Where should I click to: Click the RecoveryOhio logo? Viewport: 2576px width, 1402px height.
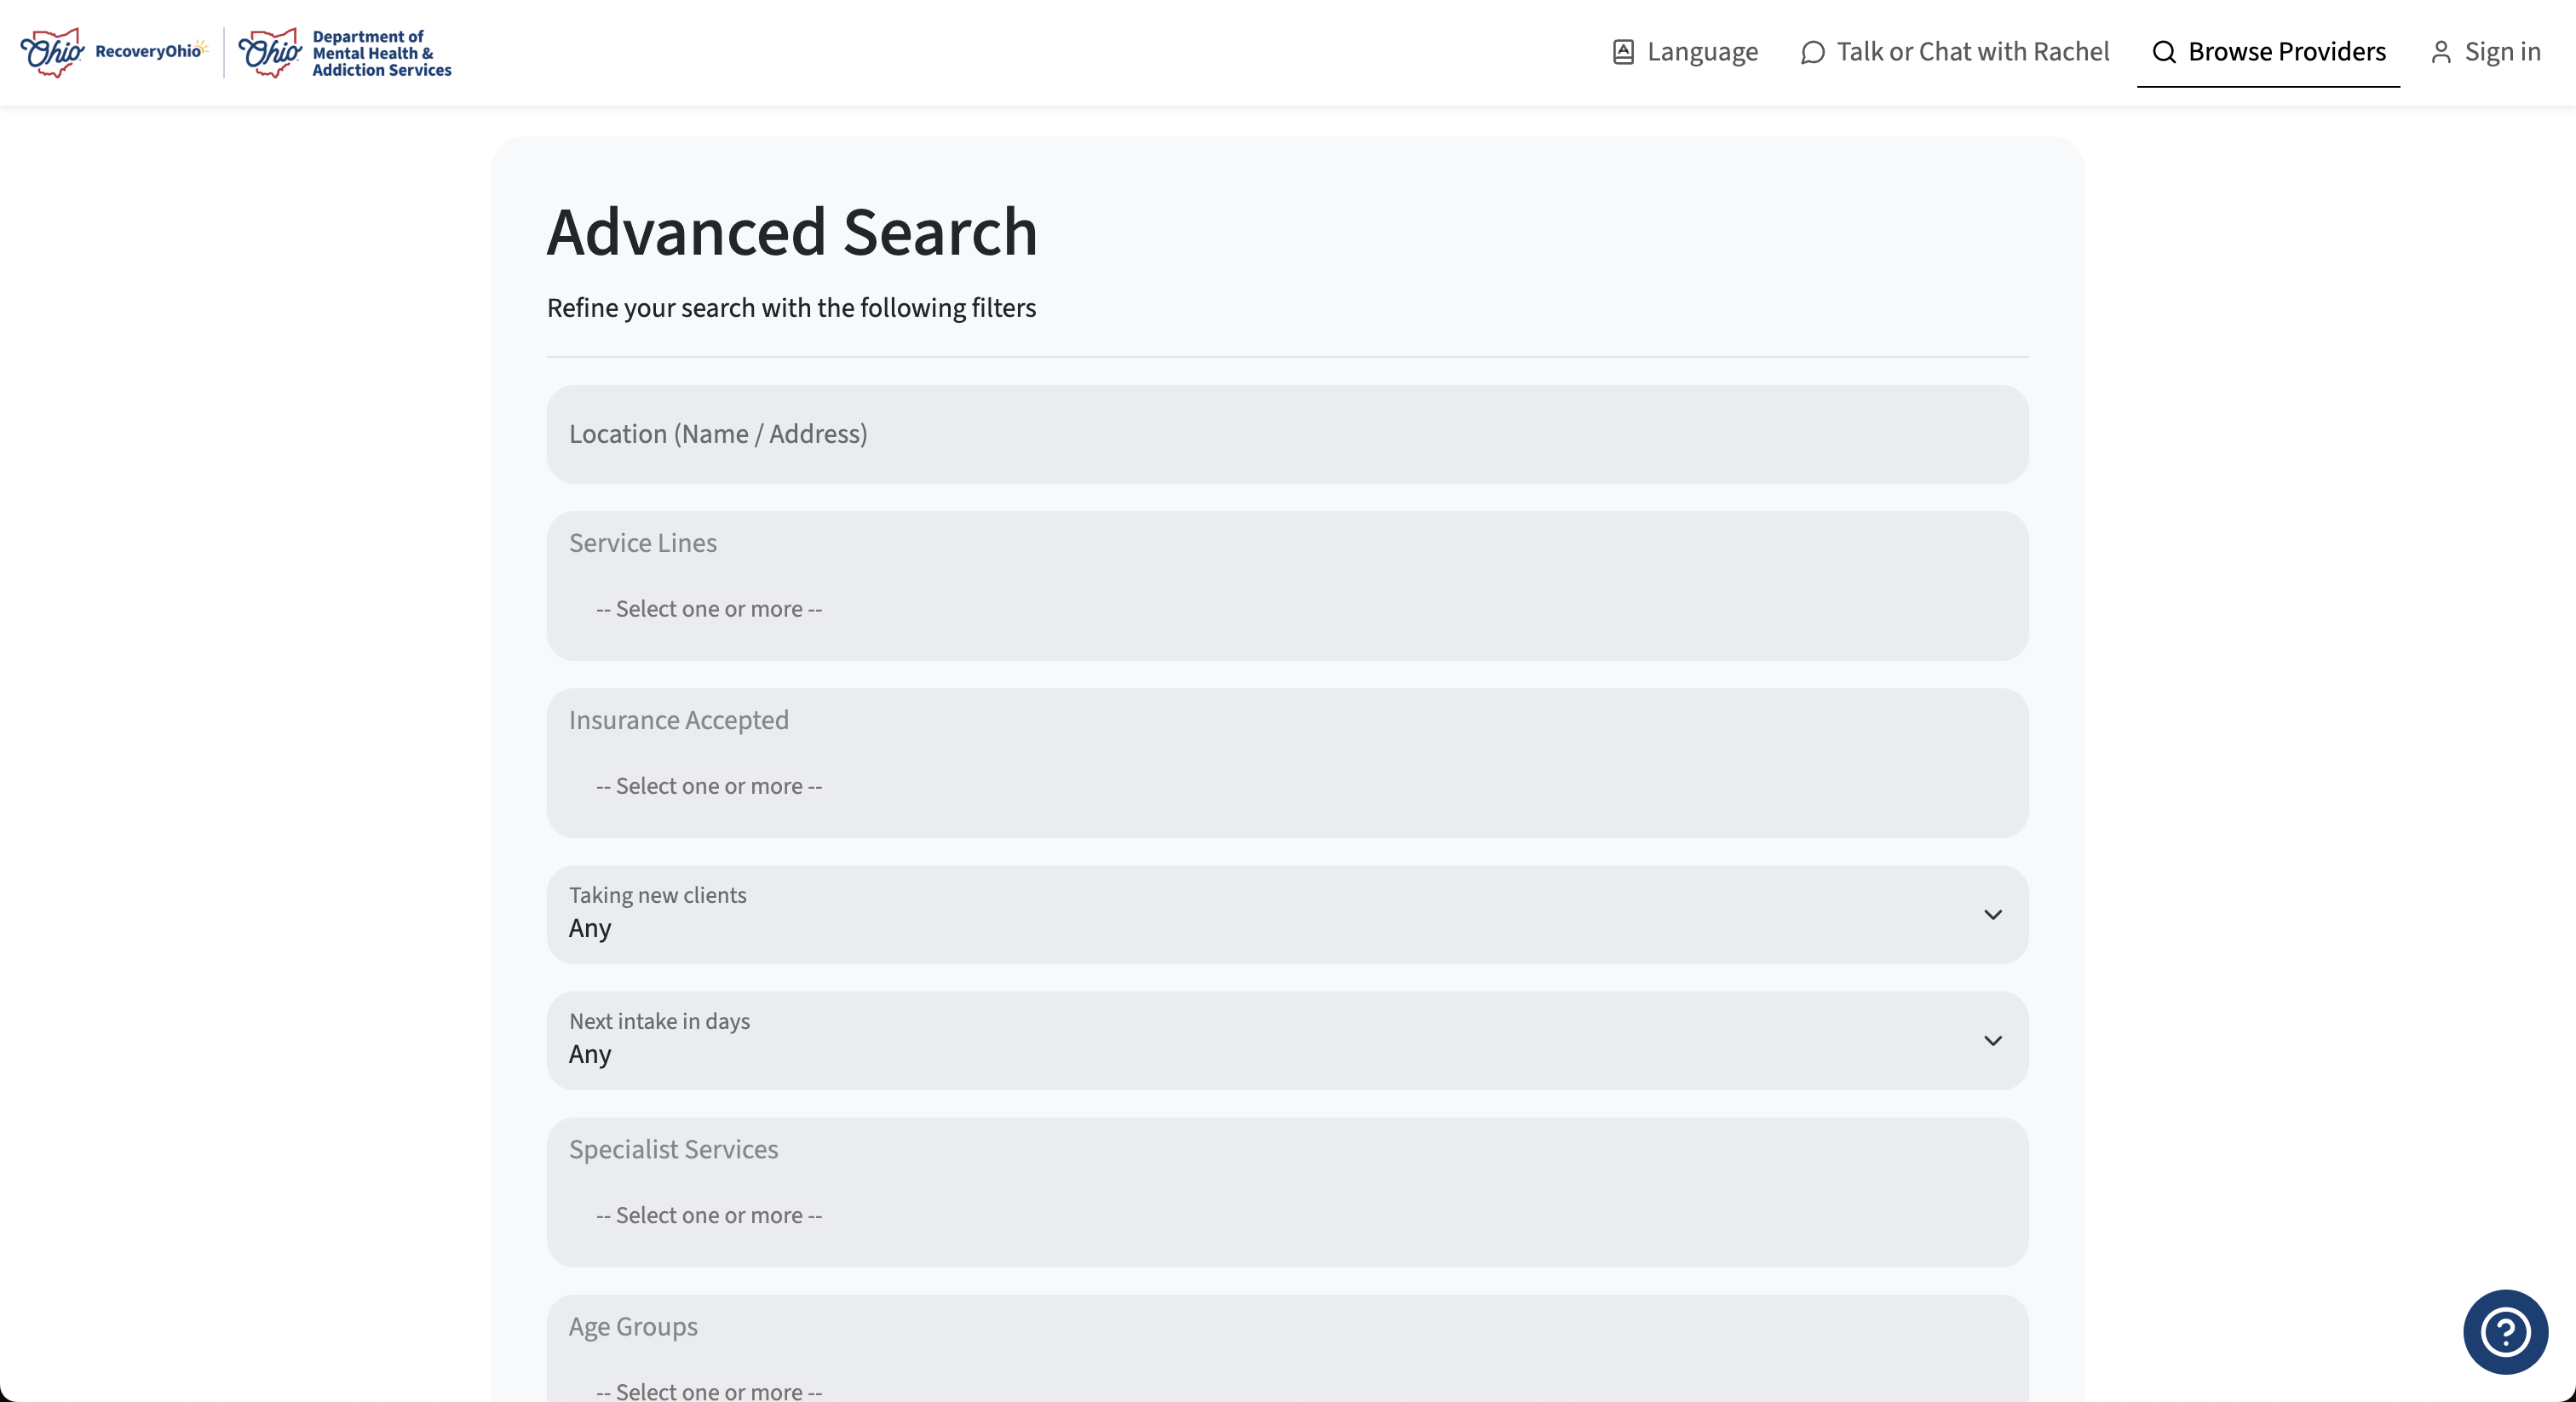coord(113,52)
